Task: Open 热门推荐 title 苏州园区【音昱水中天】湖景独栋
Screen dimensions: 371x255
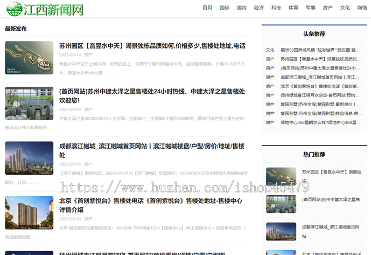Action: pos(332,176)
